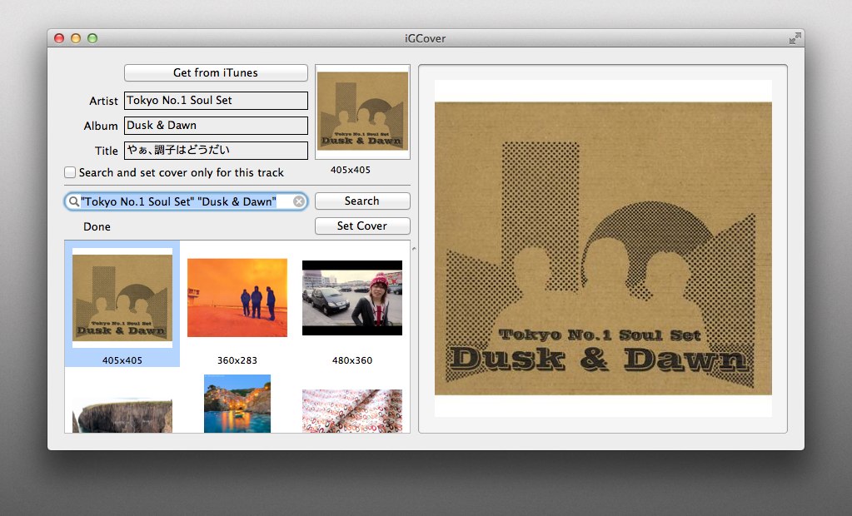Choose the colorful harbor town thumbnail
The height and width of the screenshot is (516, 852).
[237, 404]
